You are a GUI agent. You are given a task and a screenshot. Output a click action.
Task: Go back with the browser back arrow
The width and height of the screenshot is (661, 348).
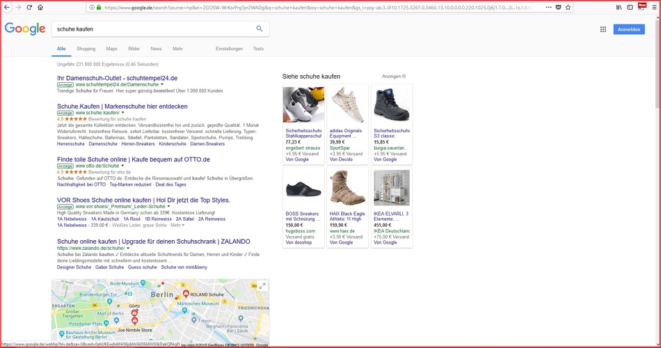(x=7, y=7)
